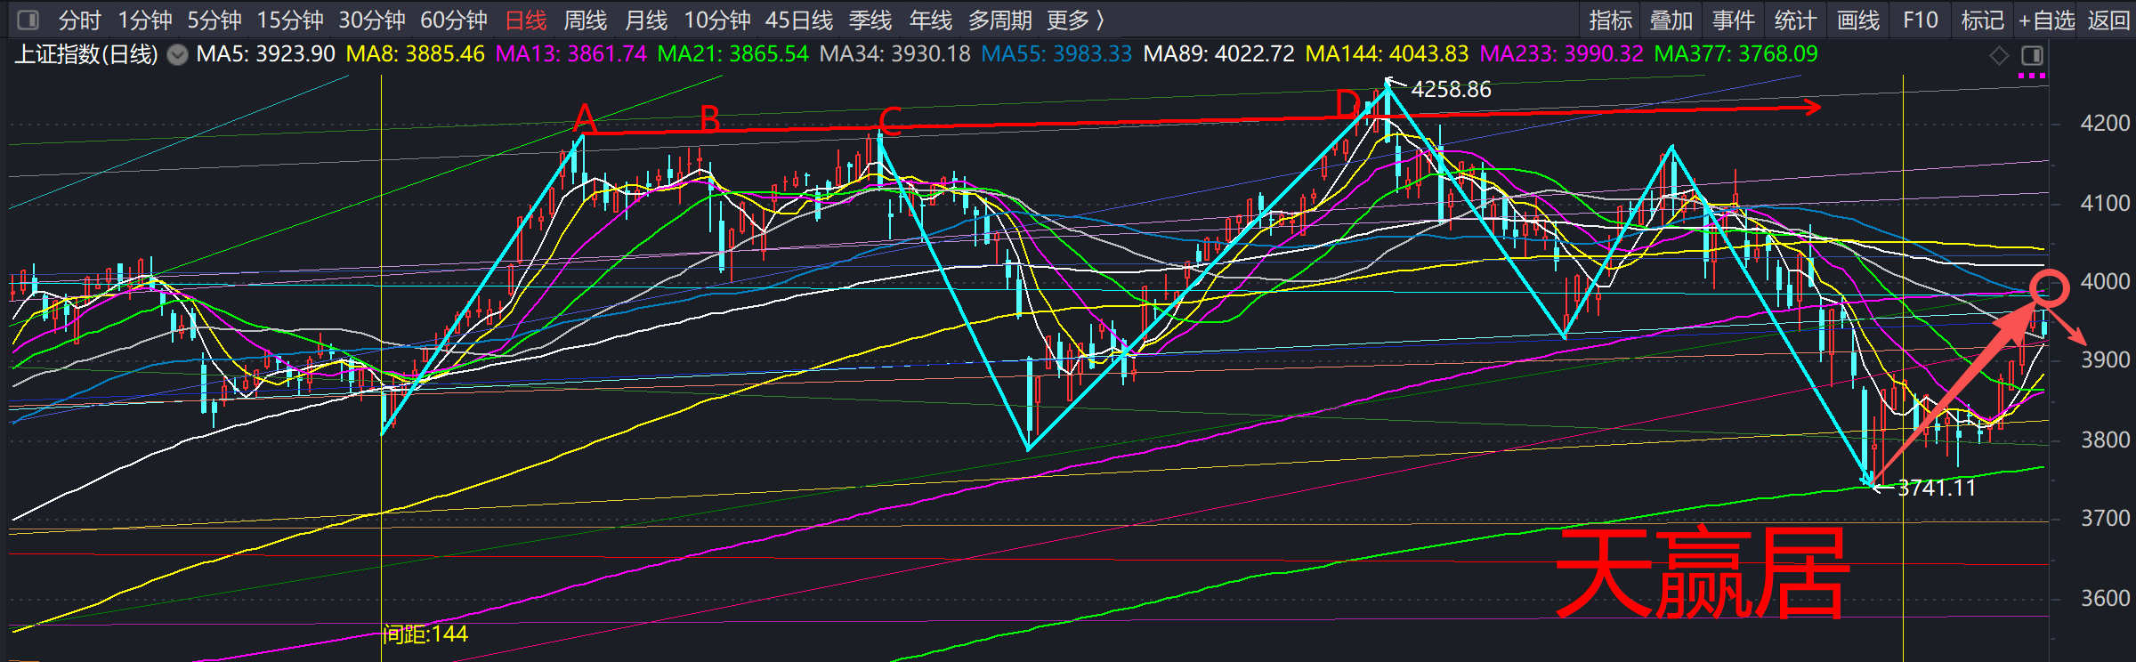The image size is (2136, 662).
Task: Open the F10 company info
Action: [1921, 20]
